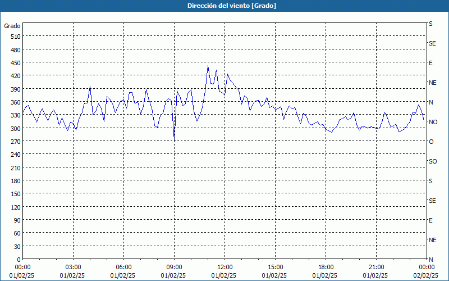Image resolution: width=449 pixels, height=281 pixels.
Task: Pick the 360 y-axis tick label
Action: point(16,102)
